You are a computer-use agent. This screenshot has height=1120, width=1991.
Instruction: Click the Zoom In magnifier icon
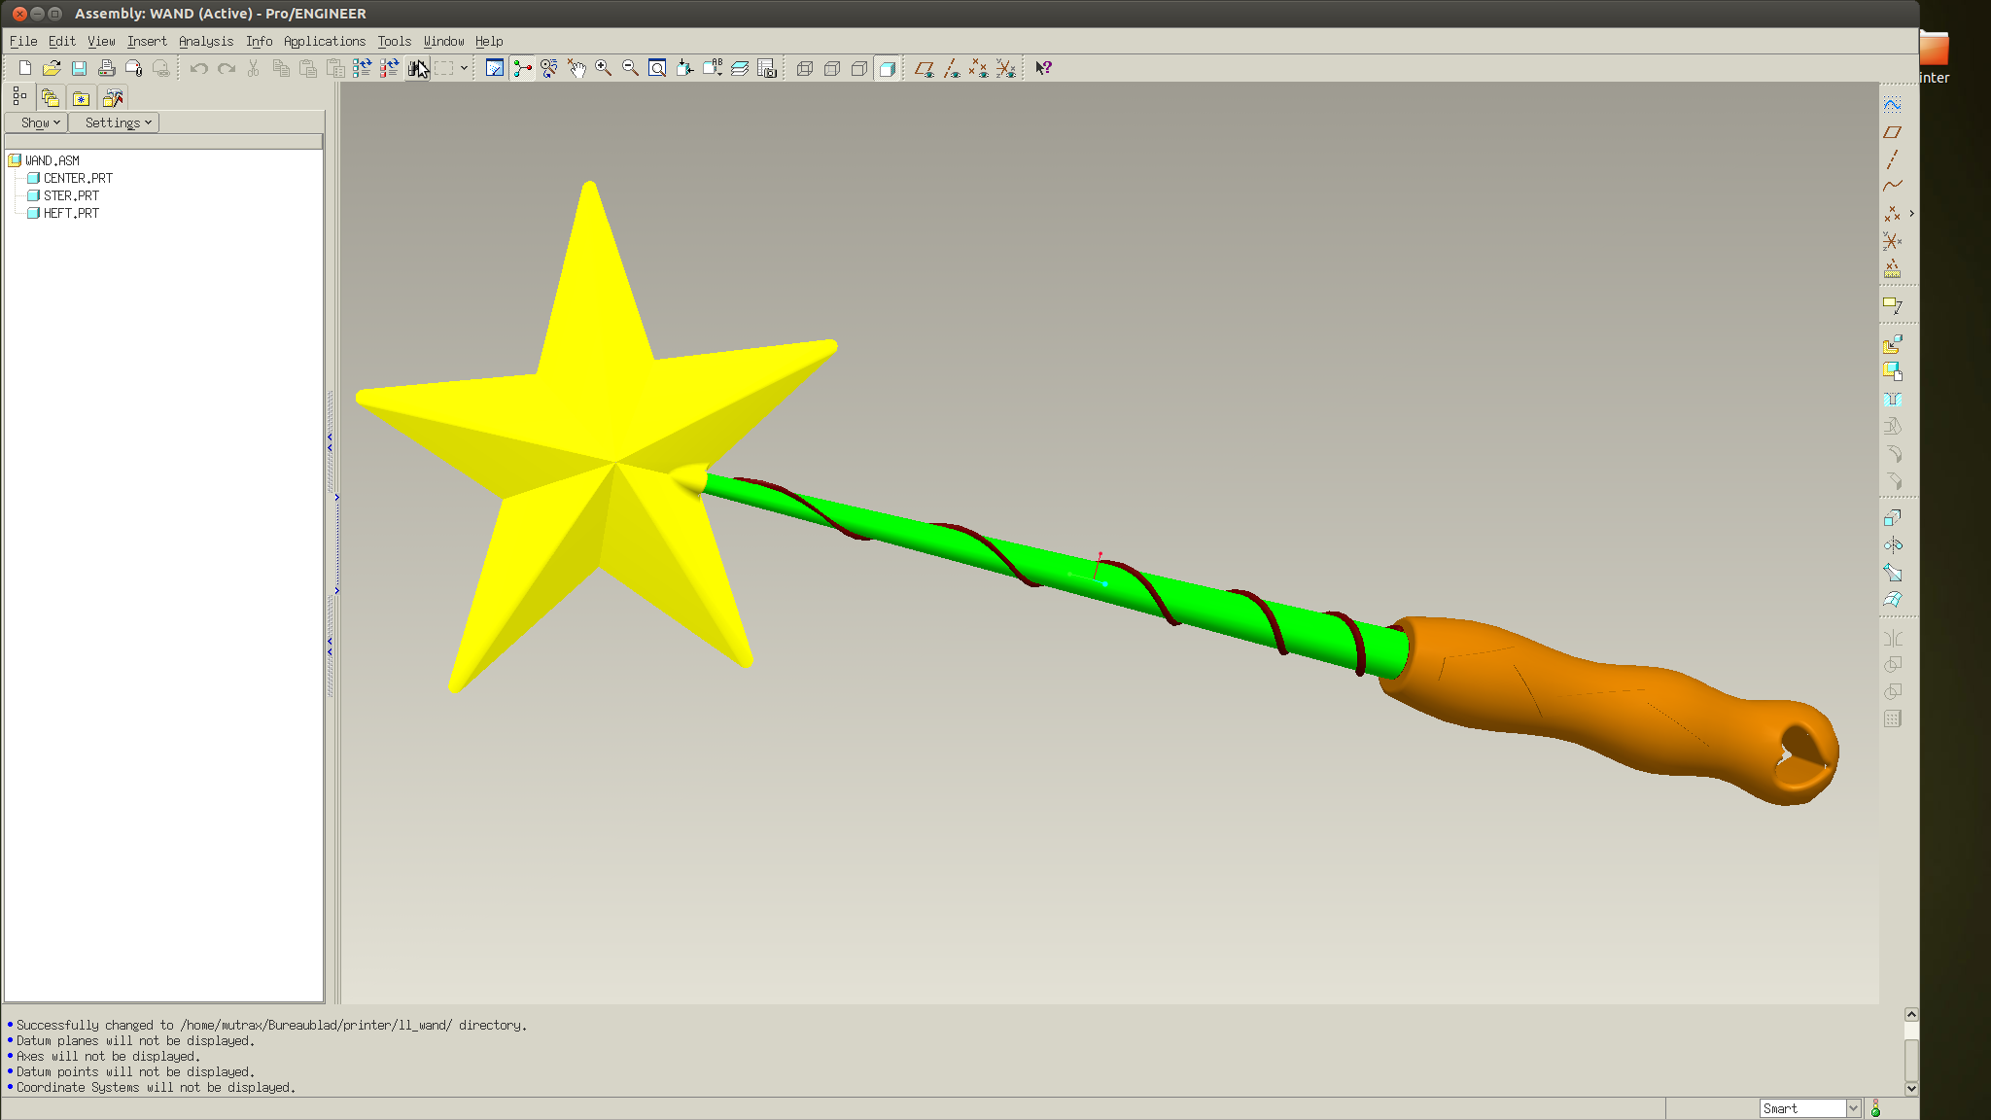click(x=603, y=68)
